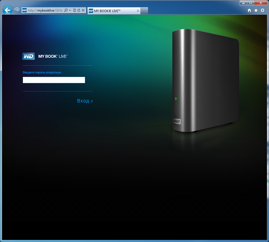This screenshot has width=269, height=242.
Task: Click the WD favicon in address bar
Action: (x=24, y=10)
